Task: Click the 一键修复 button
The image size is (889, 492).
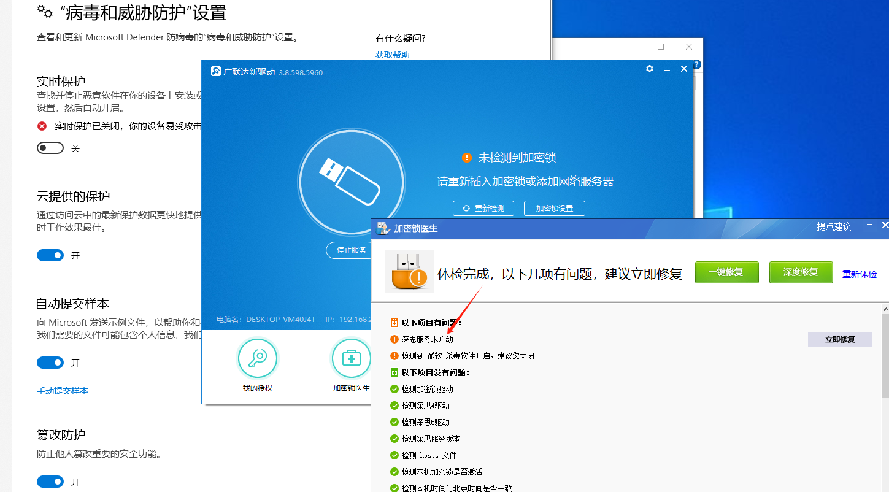Action: coord(726,272)
